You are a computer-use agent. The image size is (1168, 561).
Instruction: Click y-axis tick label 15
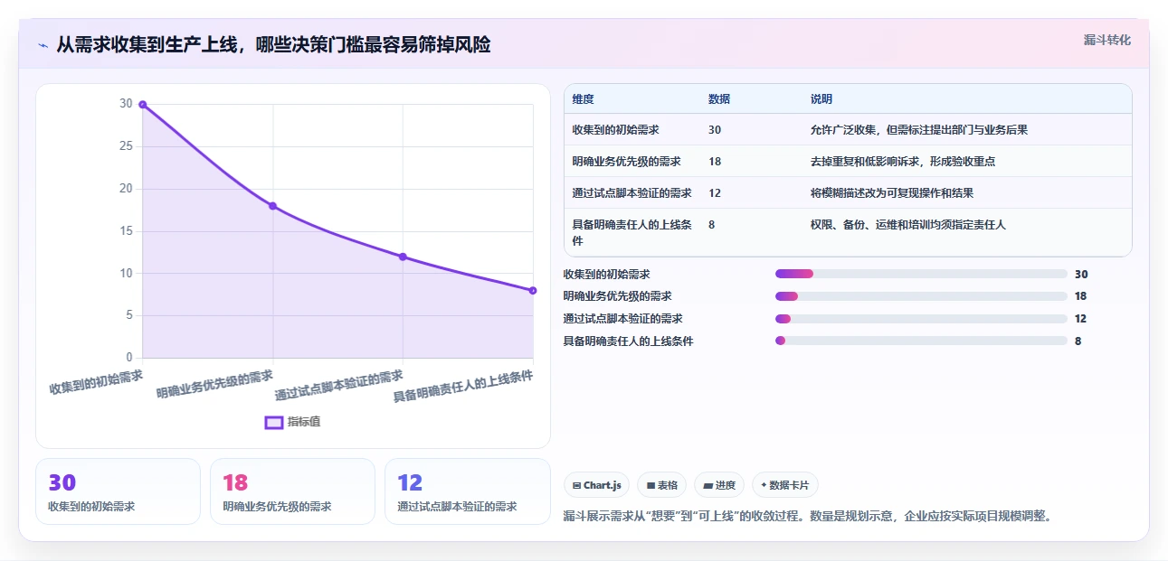click(x=126, y=231)
